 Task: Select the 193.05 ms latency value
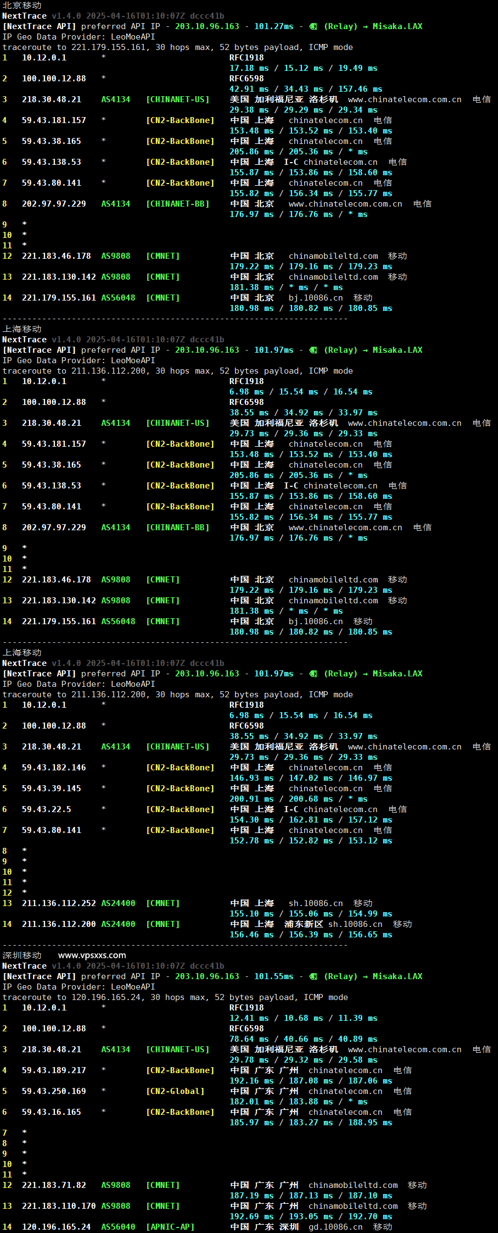tap(311, 1217)
